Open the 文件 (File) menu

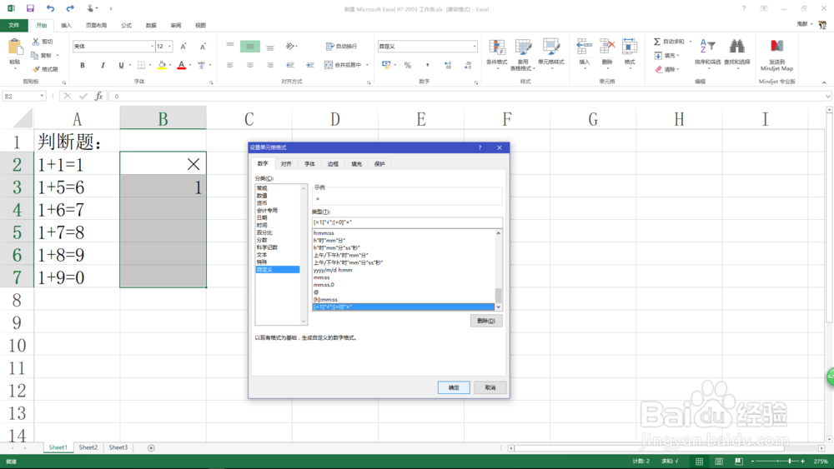14,25
